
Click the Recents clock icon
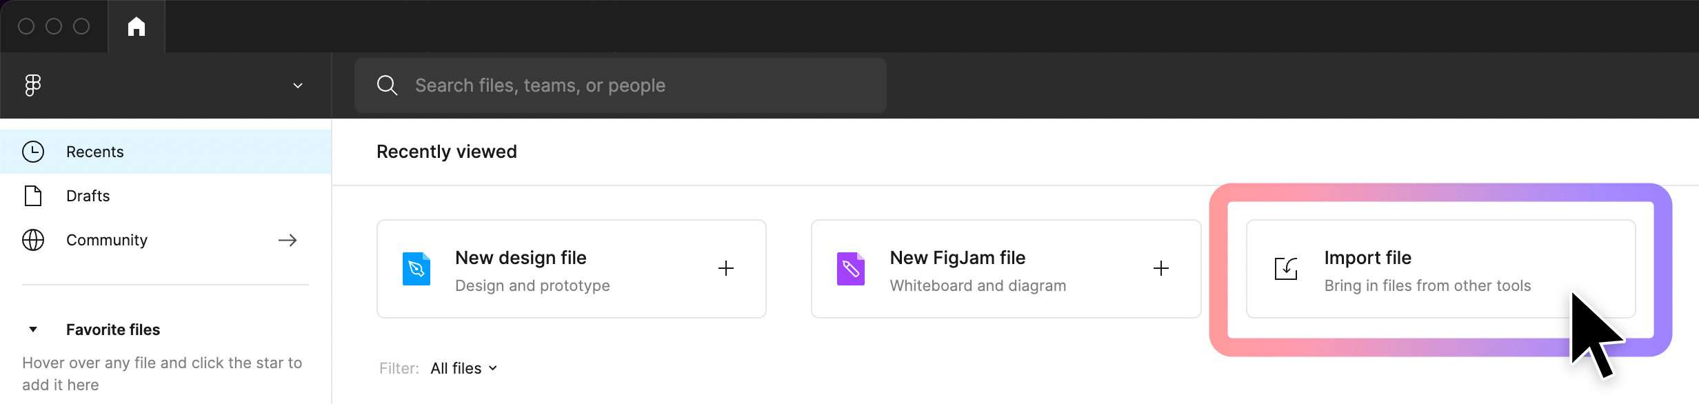[x=33, y=152]
